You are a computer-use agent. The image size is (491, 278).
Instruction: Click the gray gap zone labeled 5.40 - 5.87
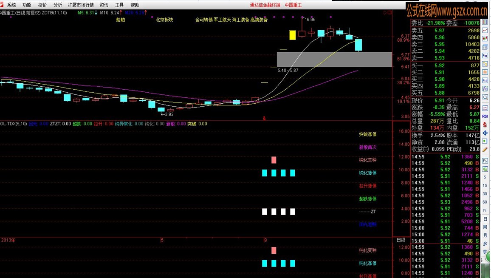coord(334,59)
